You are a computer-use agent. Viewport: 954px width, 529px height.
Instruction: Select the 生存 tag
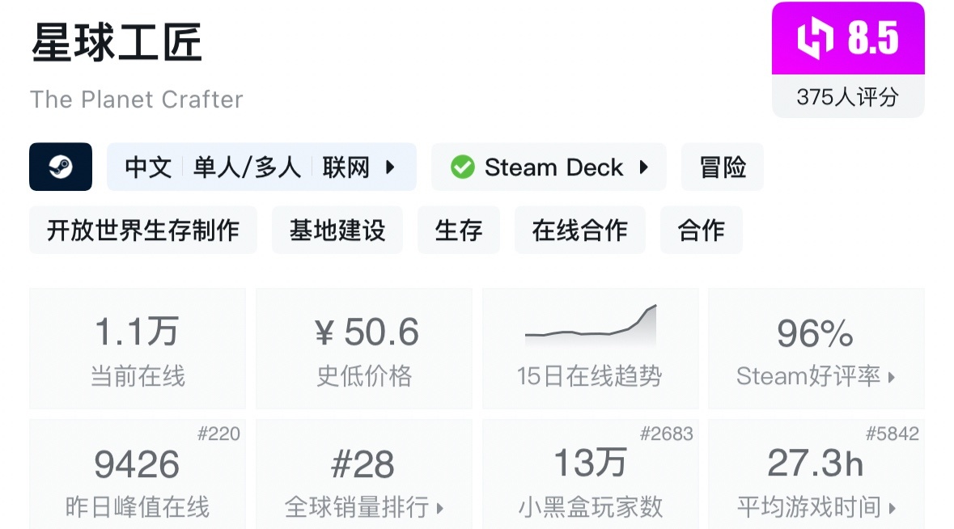click(x=458, y=230)
